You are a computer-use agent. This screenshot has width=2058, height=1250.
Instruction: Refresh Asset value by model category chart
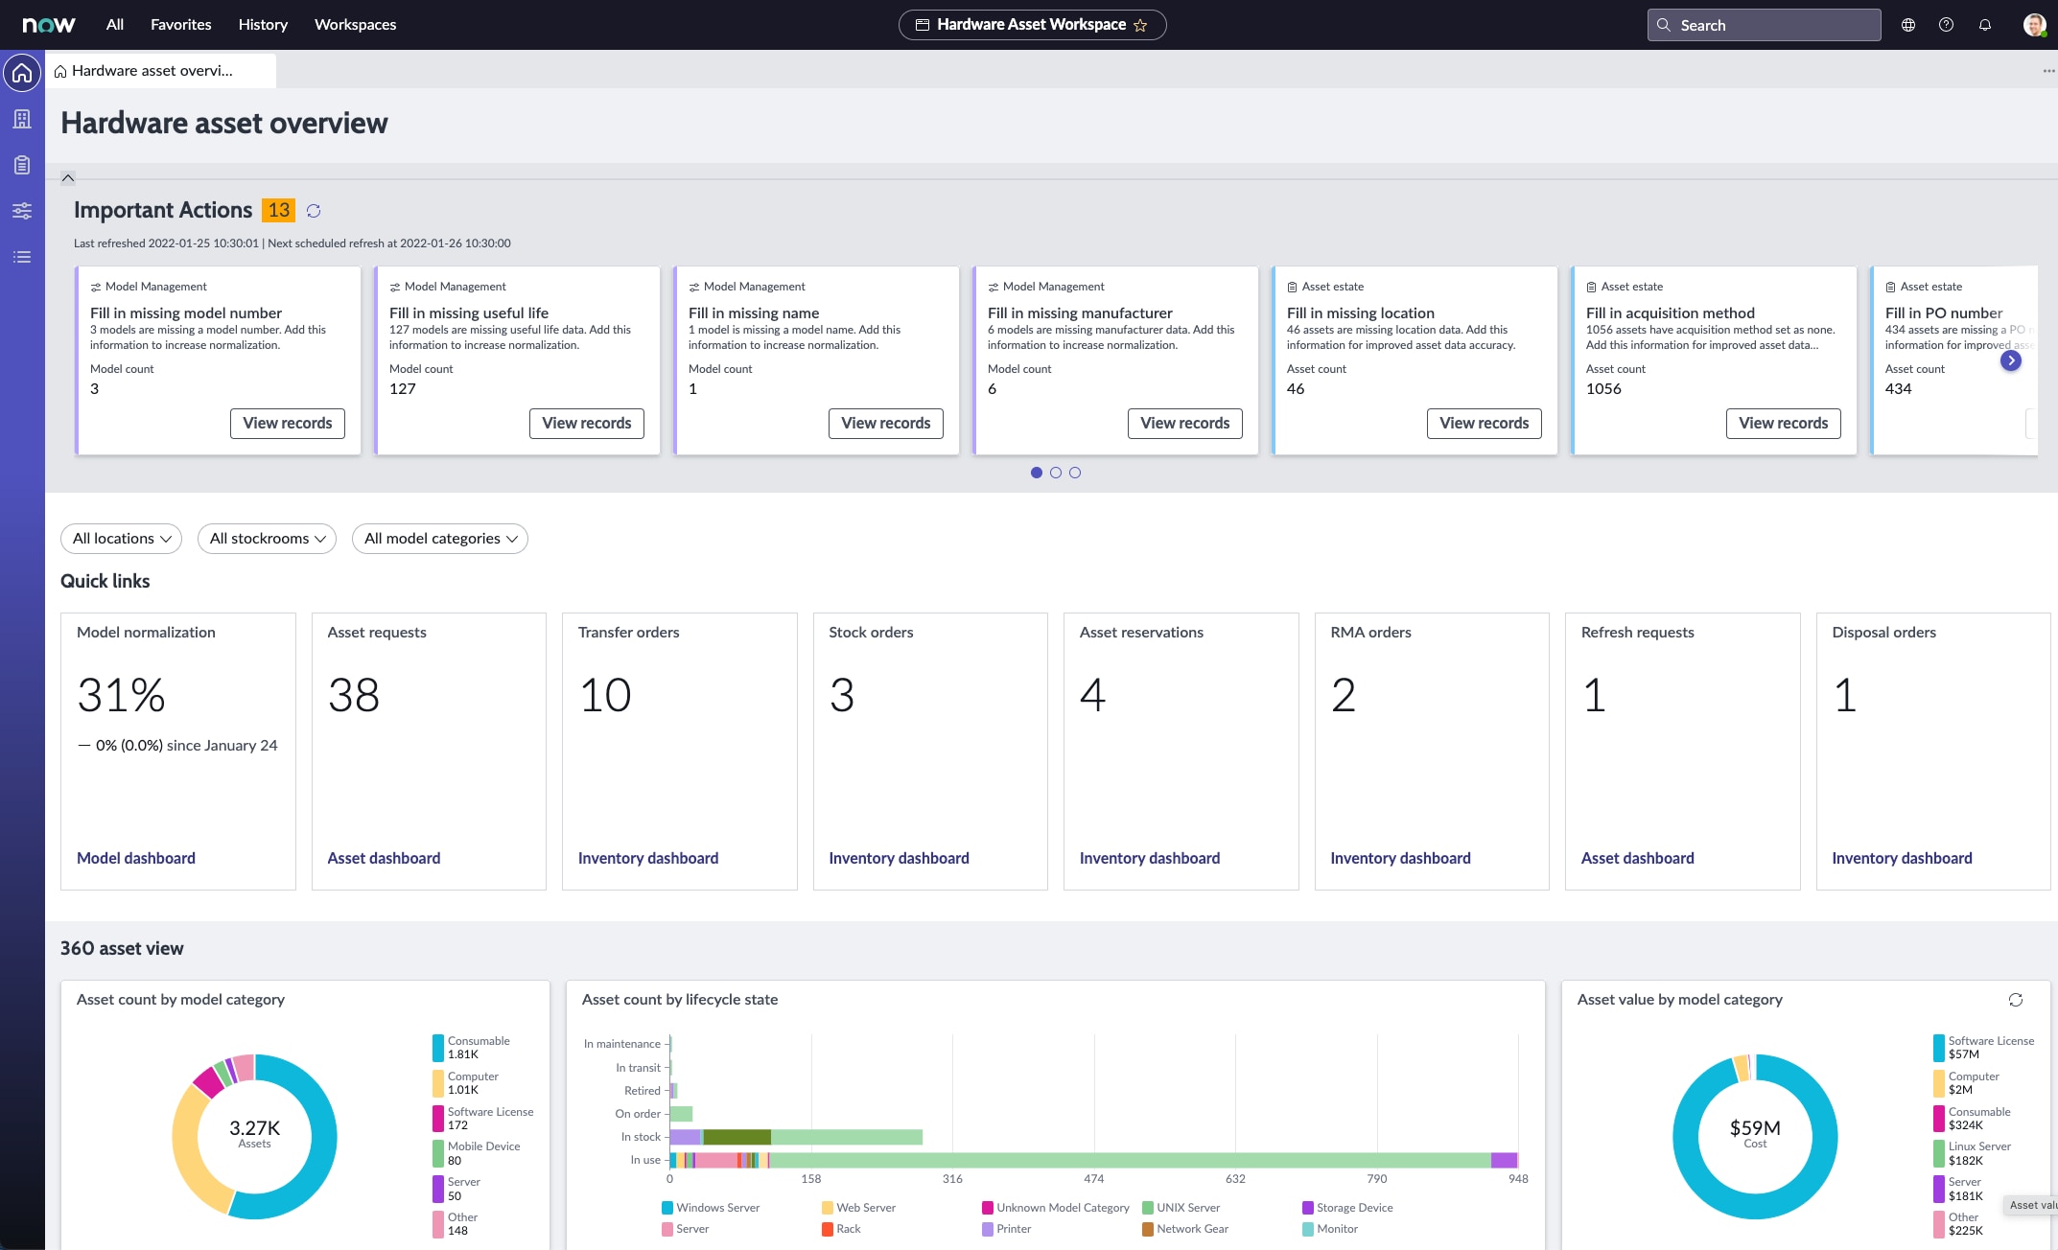[2016, 1000]
